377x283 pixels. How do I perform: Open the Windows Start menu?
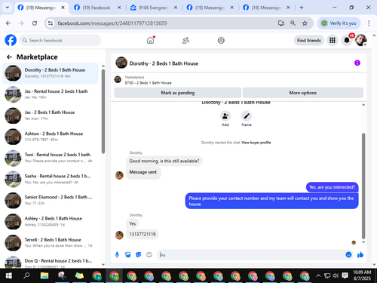click(9, 275)
